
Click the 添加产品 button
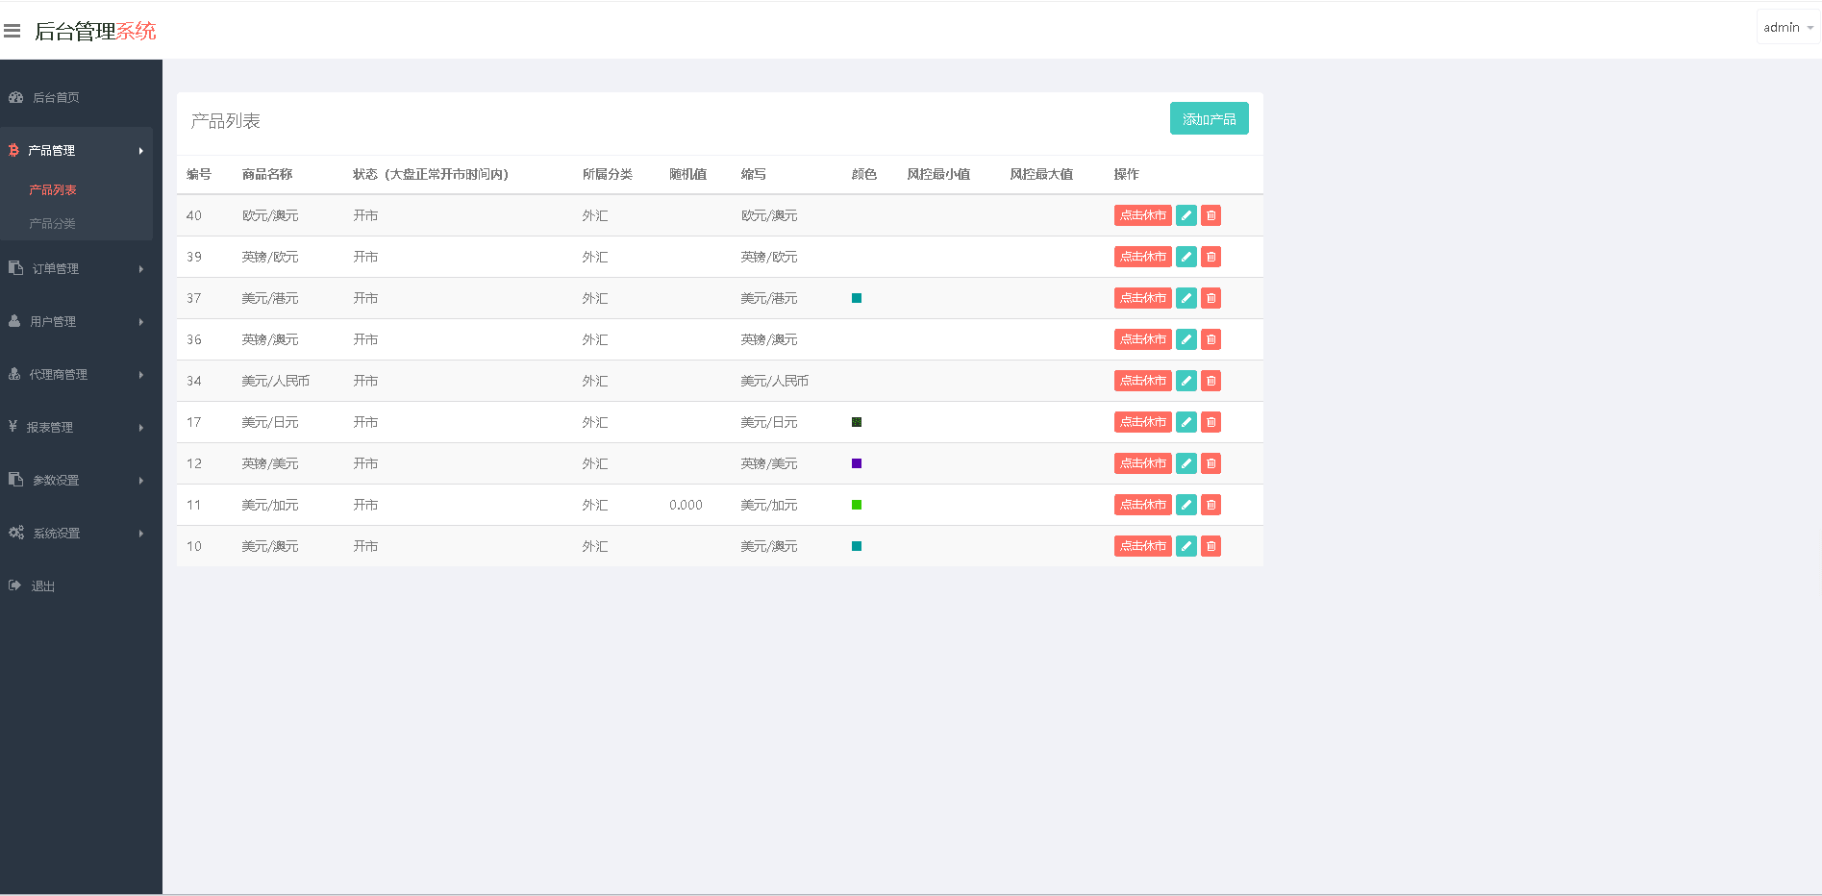1209,119
